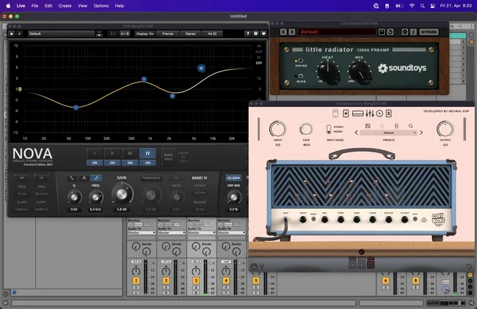Screen dimensions: 477x309
Task: Select Nova band I tab
Action: point(95,153)
